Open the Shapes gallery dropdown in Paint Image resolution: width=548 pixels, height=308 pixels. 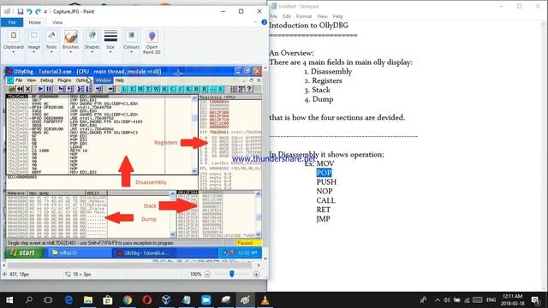(x=92, y=42)
